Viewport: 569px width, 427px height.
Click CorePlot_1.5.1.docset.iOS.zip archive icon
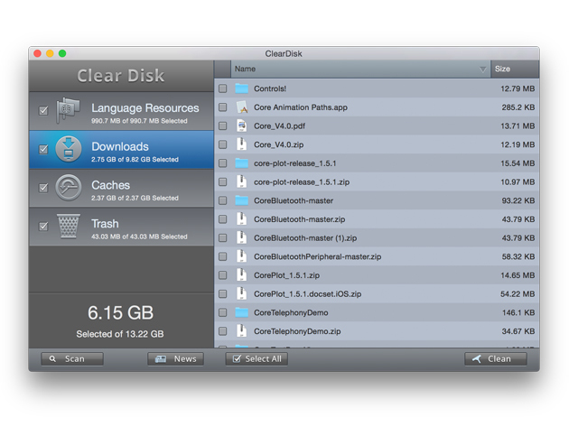pos(241,294)
